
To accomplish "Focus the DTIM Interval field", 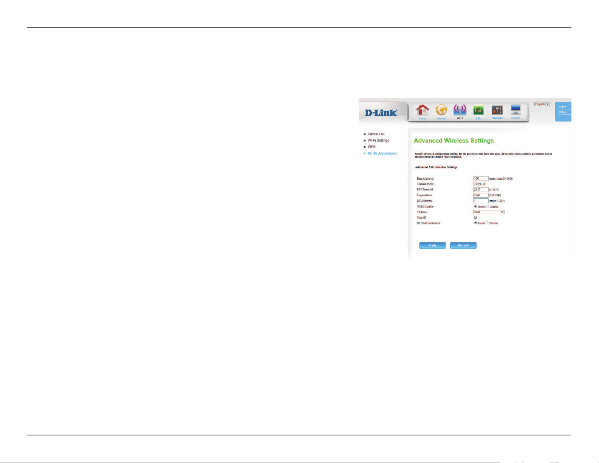I will [x=481, y=201].
